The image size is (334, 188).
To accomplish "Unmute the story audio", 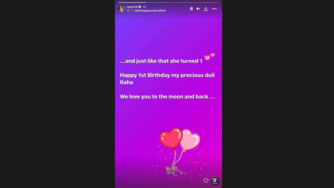I will pos(198,9).
